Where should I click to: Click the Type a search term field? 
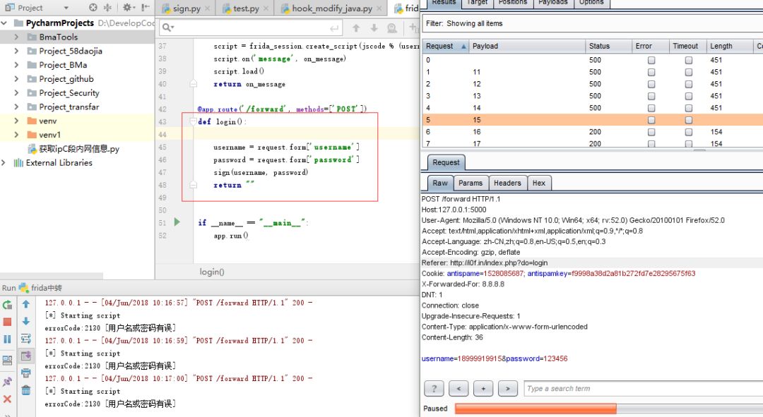pos(642,388)
